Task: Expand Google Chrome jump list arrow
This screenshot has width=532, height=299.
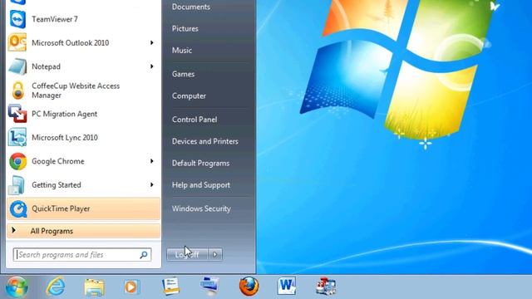Action: [151, 161]
